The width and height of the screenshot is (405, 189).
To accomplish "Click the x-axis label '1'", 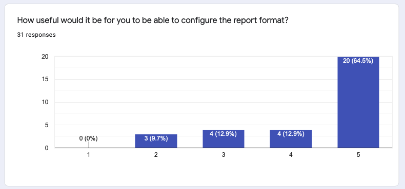I will 89,155.
